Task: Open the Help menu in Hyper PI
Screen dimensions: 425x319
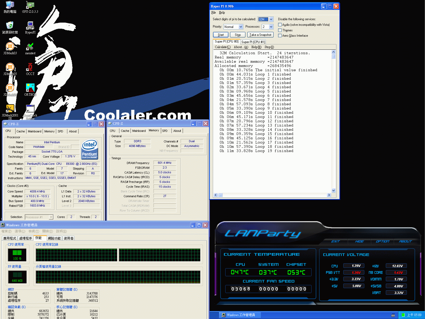Action: pyautogui.click(x=222, y=12)
